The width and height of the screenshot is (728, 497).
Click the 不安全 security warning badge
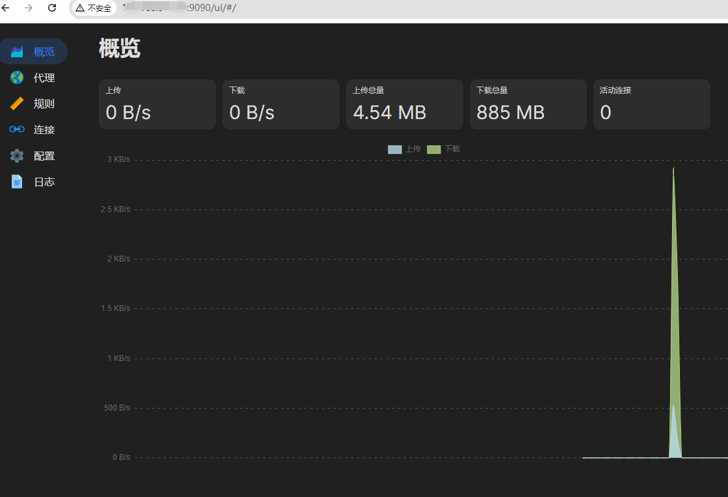[94, 8]
